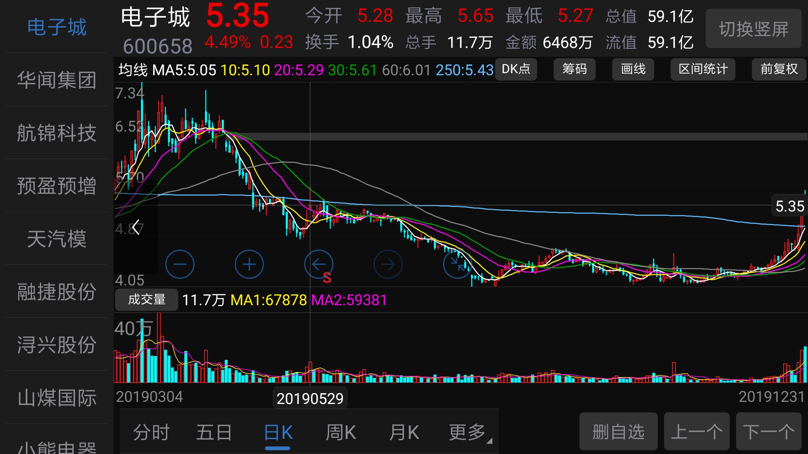Tap the gray 60:6.01 MA value

407,70
